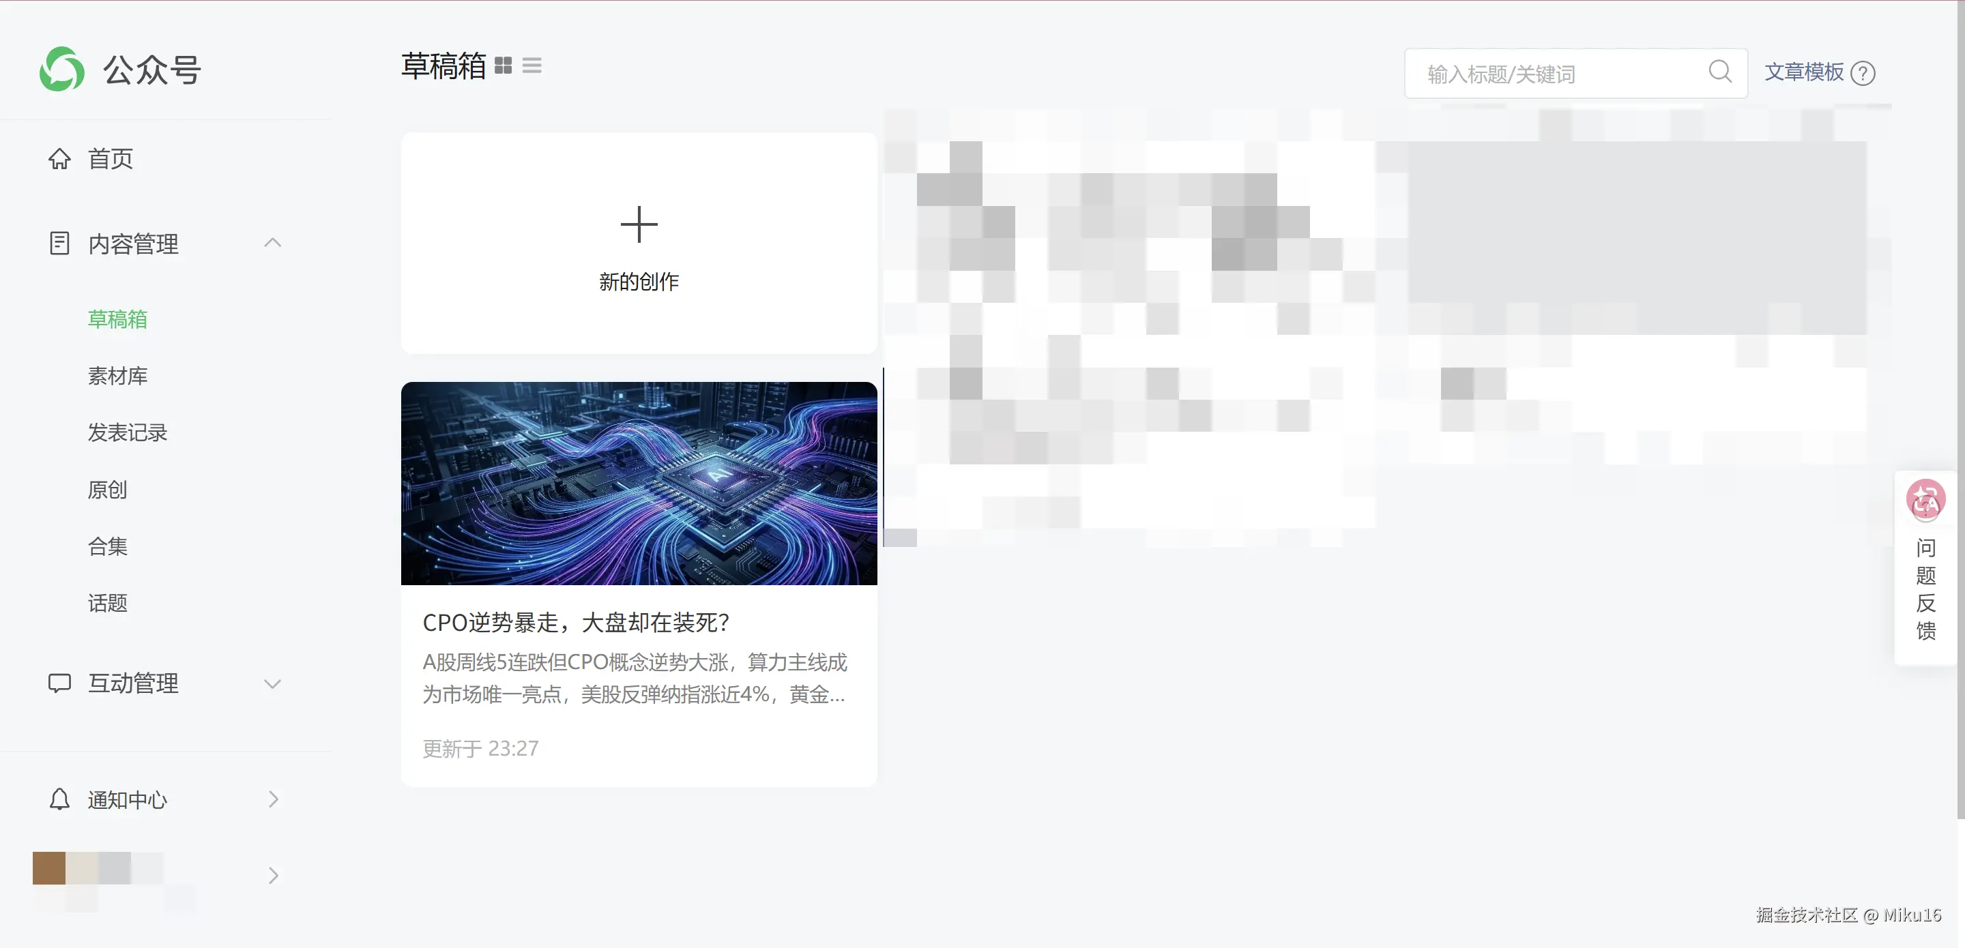Open the 发表记录 menu item
This screenshot has width=1965, height=948.
point(128,432)
